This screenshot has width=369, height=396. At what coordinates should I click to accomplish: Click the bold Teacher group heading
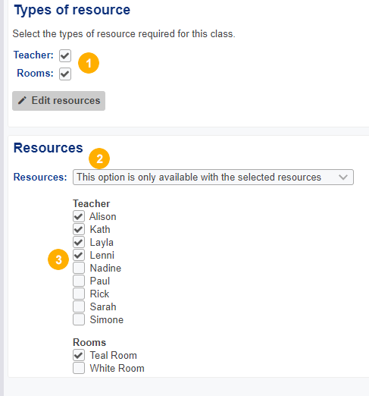click(x=91, y=203)
